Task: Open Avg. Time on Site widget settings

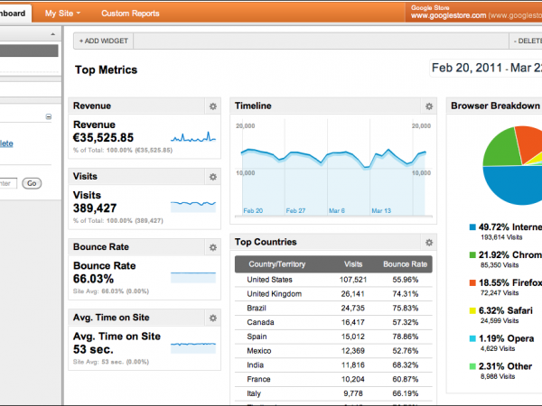Action: (x=212, y=318)
